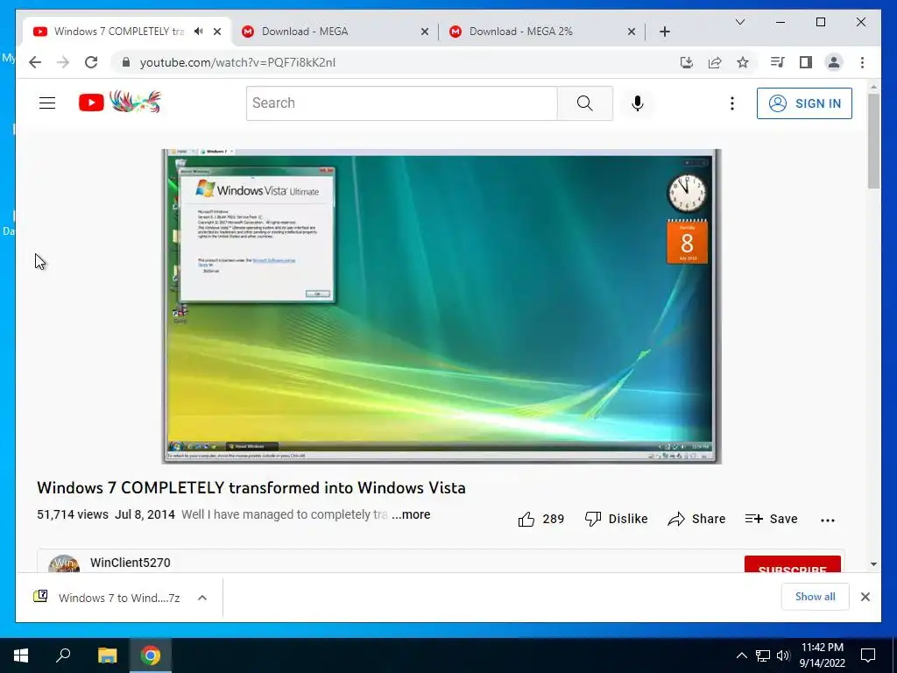Open Windows notification center
This screenshot has width=897, height=673.
(x=868, y=655)
